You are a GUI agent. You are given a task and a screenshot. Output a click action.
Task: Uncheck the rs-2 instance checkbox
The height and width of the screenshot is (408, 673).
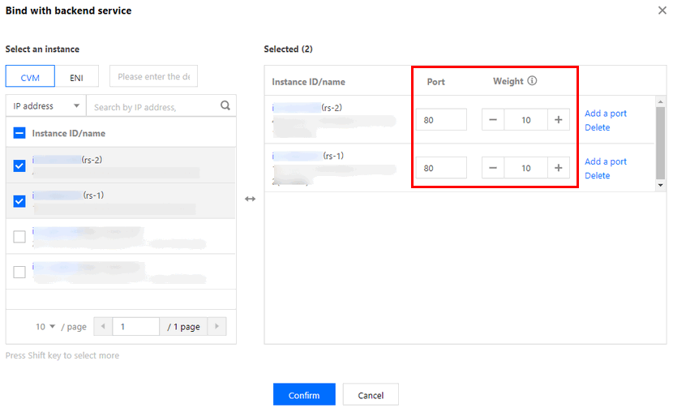click(x=19, y=166)
